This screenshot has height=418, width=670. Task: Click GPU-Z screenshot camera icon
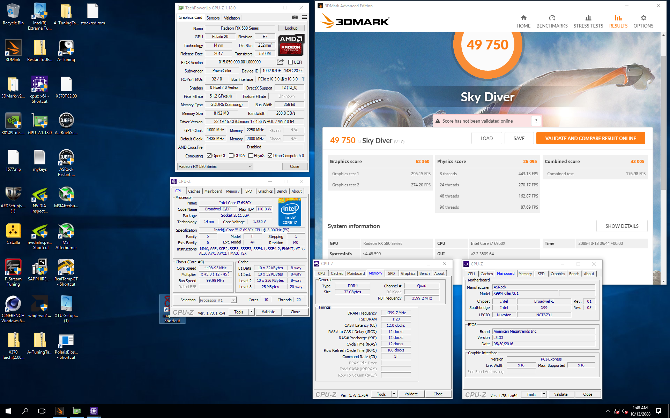(295, 17)
